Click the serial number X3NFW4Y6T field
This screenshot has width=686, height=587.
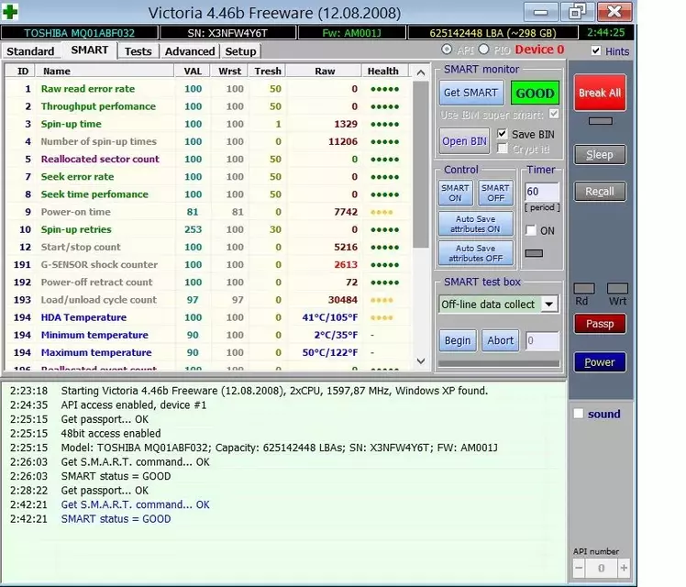(227, 33)
